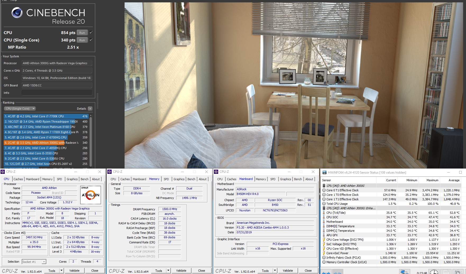Click the CPU Core VID (Effective) sensor row

(x=391, y=249)
